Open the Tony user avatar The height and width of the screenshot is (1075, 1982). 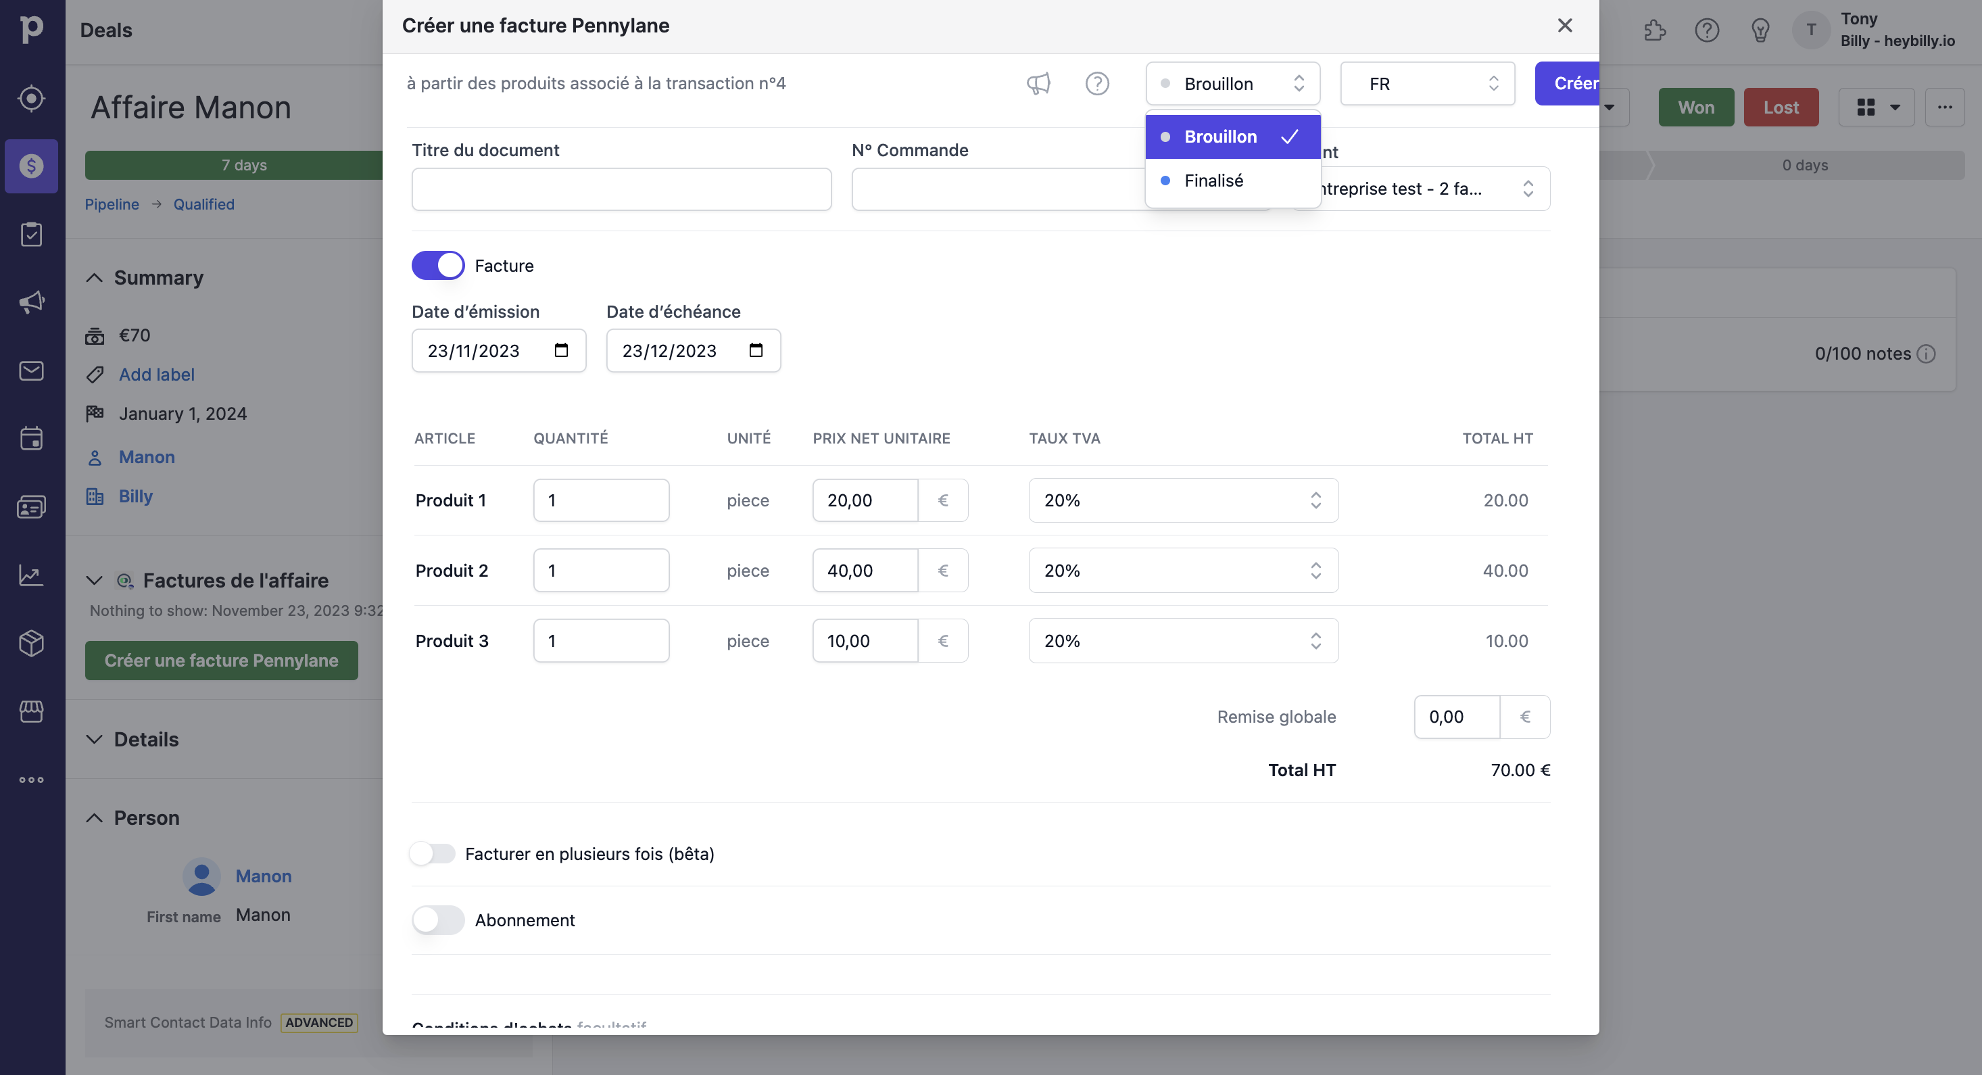[1811, 30]
